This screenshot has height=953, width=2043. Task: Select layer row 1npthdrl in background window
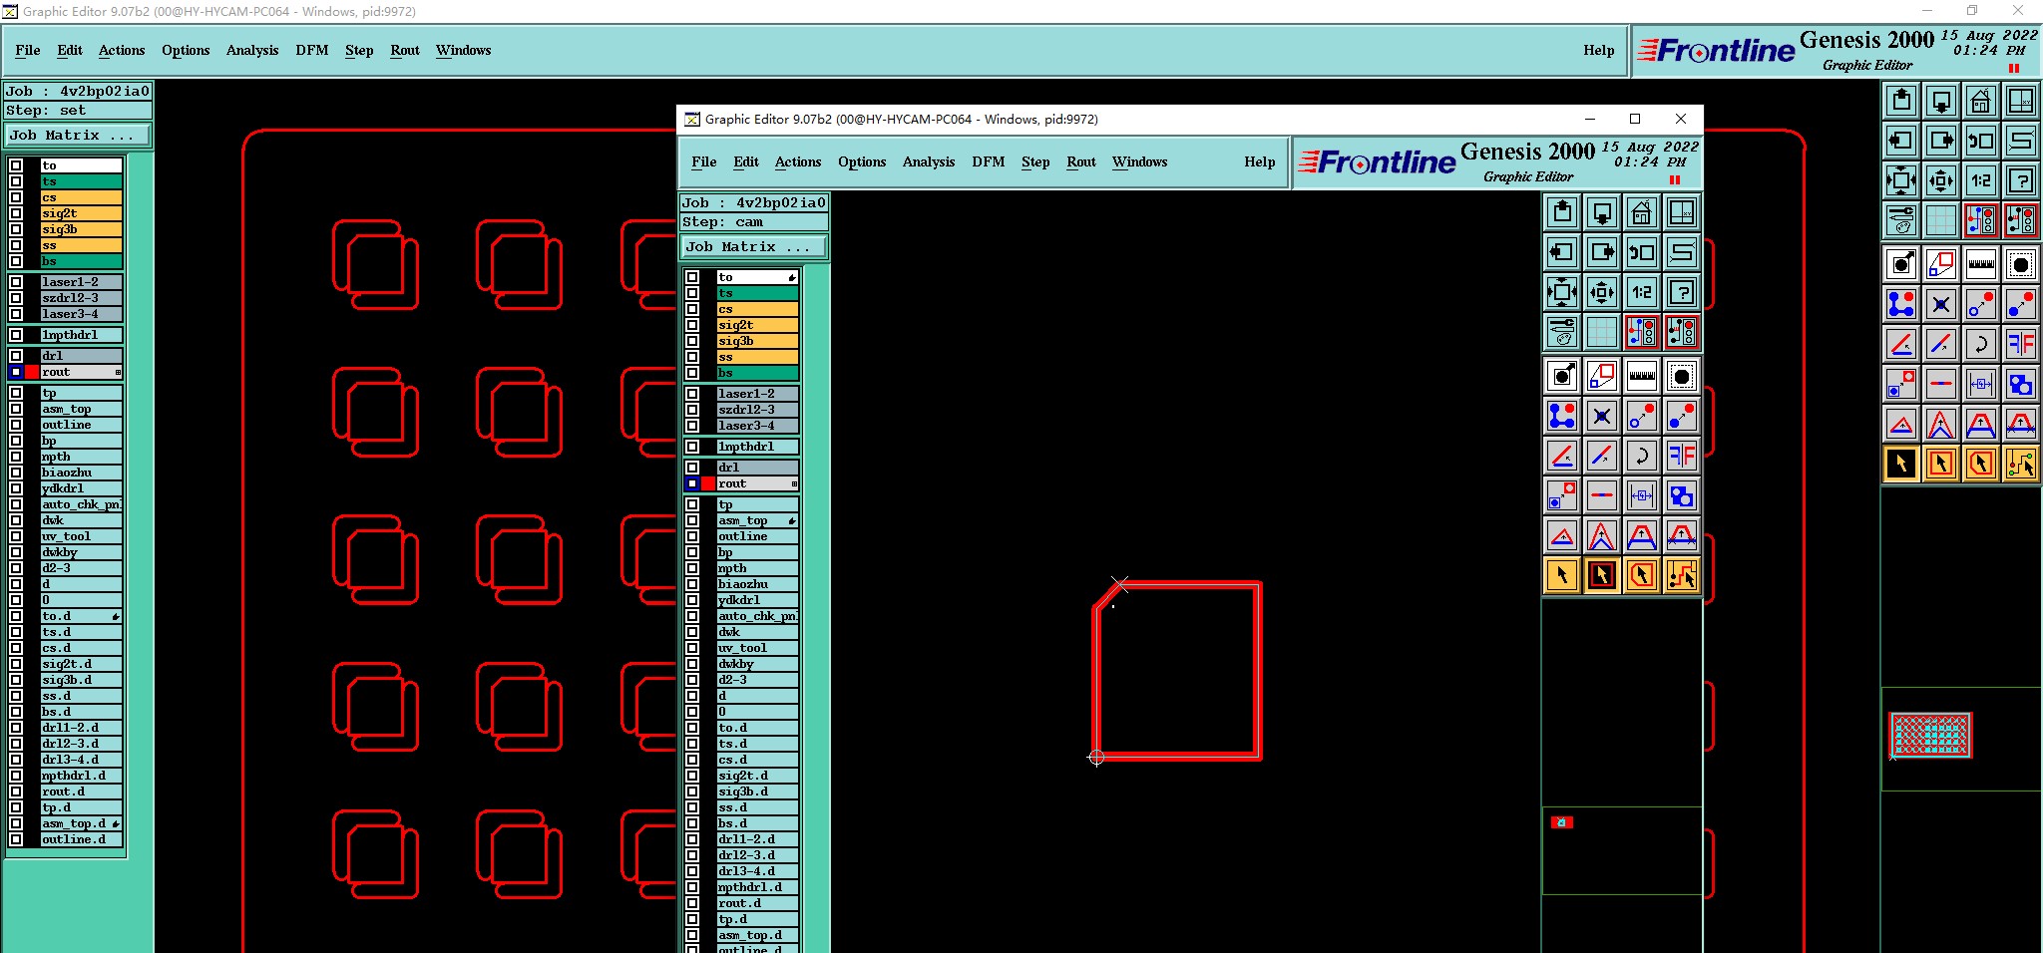[82, 335]
